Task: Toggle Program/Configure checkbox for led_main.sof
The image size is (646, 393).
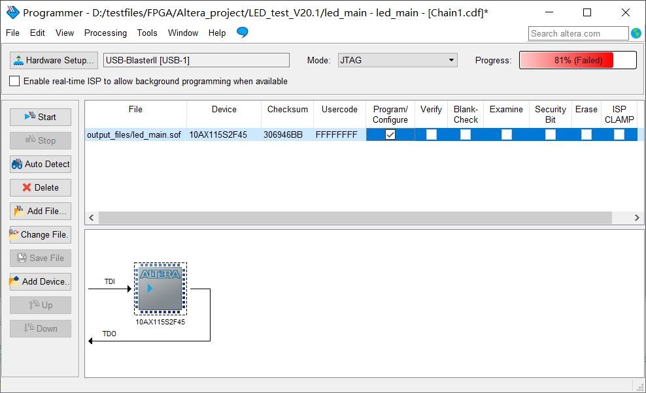Action: pyautogui.click(x=390, y=134)
